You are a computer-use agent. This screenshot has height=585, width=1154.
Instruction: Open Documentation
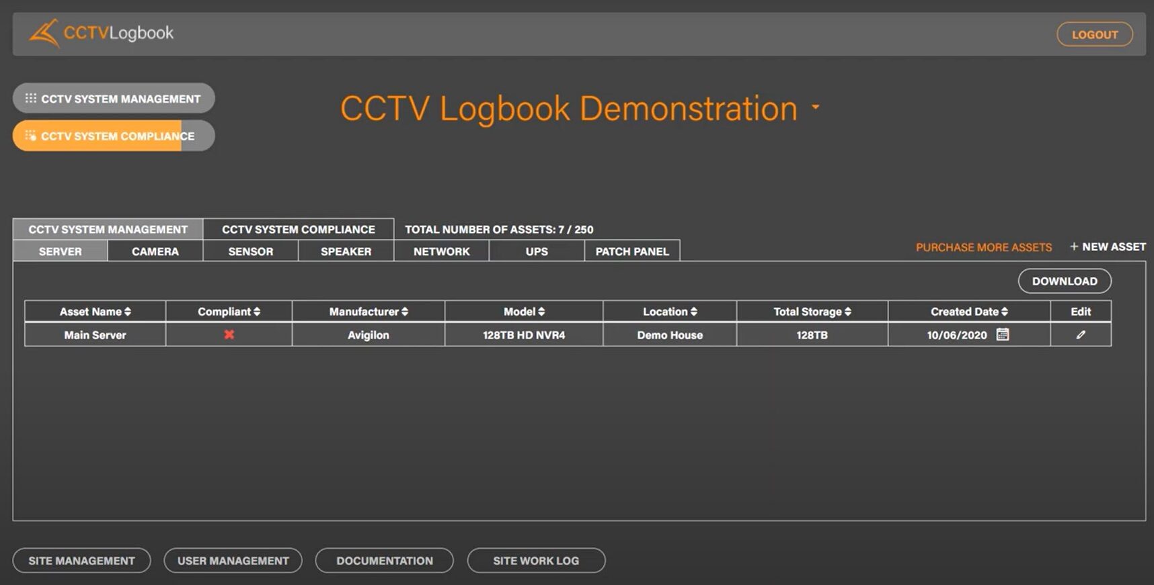pos(385,560)
